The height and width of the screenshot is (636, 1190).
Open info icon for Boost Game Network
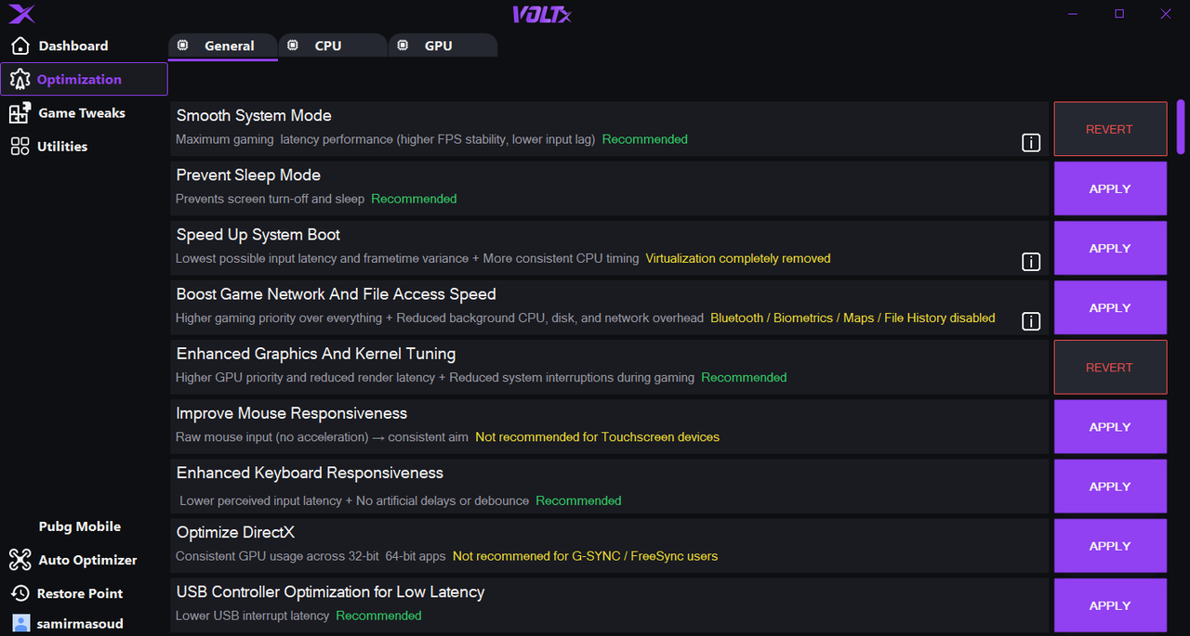pyautogui.click(x=1031, y=321)
